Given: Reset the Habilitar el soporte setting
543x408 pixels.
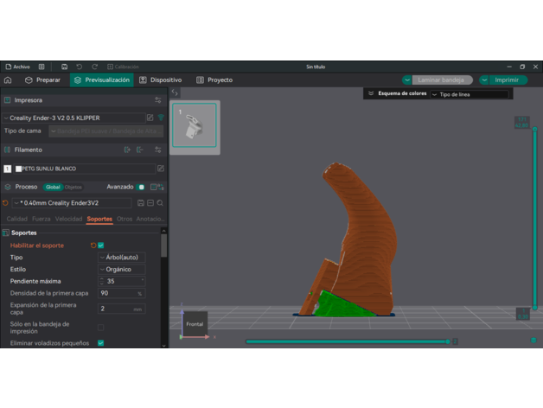Looking at the screenshot, I should point(93,245).
